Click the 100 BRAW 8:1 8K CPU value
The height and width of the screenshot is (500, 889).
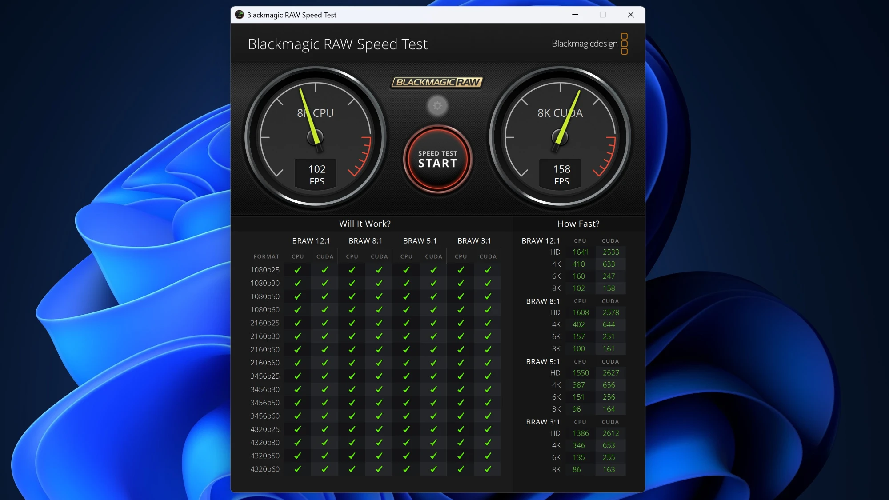tap(578, 348)
